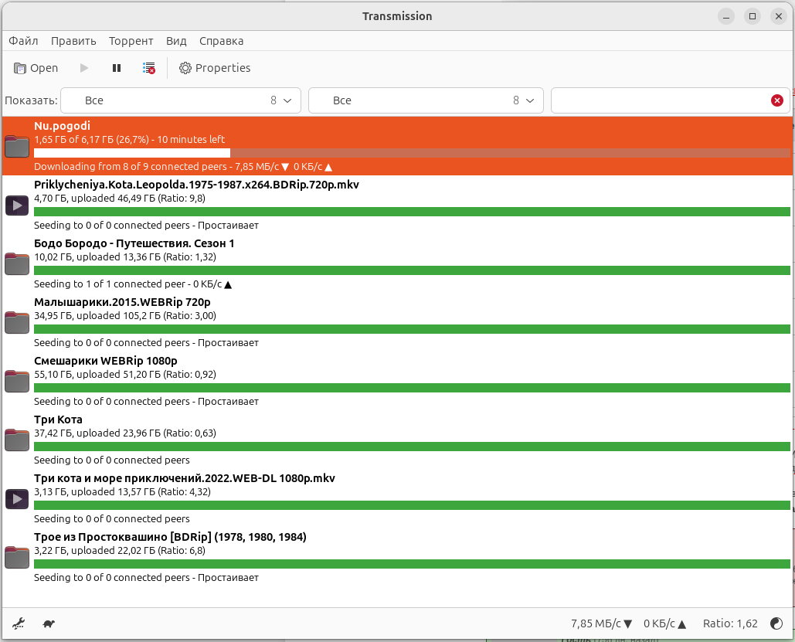Pause the selected torrent
Image resolution: width=795 pixels, height=642 pixels.
(x=117, y=68)
